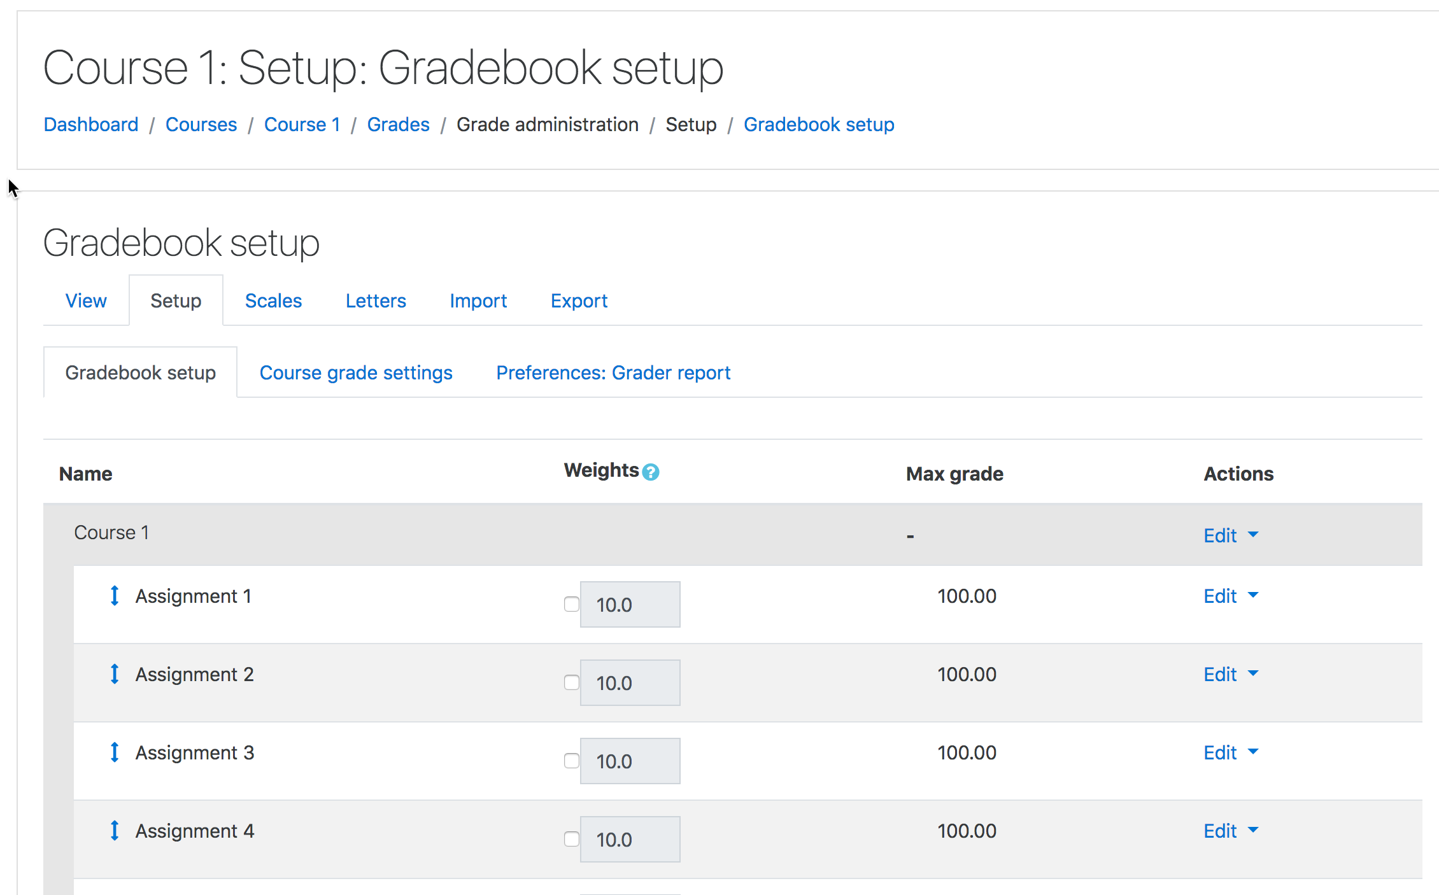Screen dimensions: 1439x895
Task: Expand the Edit menu for Assignment 3
Action: coord(1231,752)
